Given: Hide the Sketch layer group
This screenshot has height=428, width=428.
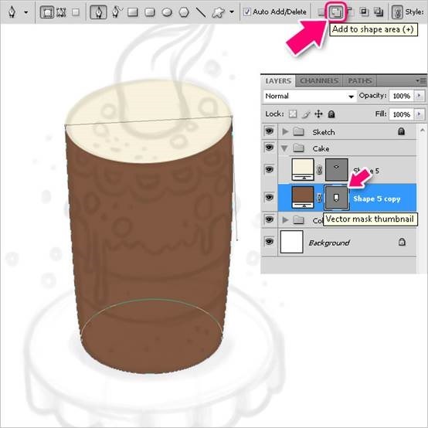Looking at the screenshot, I should [x=269, y=131].
